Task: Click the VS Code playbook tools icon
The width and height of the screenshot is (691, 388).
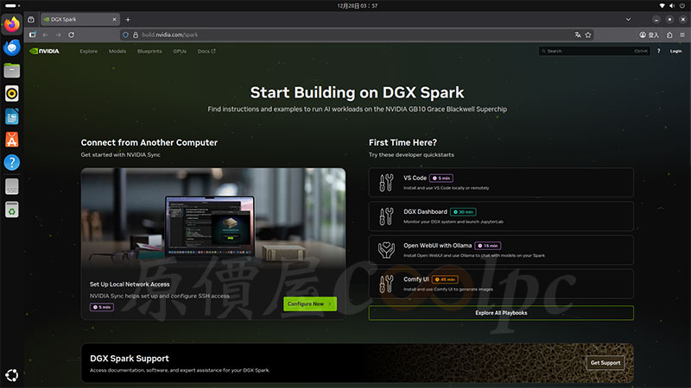Action: 386,182
